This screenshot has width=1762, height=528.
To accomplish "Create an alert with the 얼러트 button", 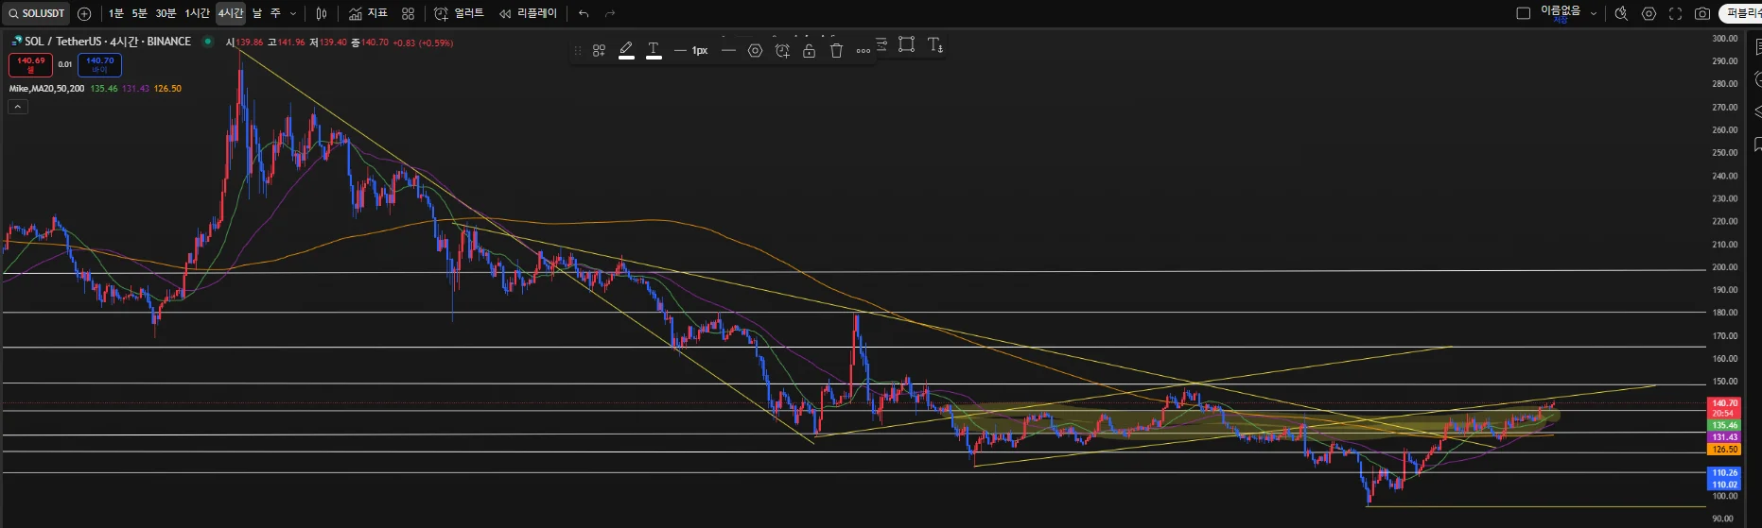I will [x=460, y=13].
